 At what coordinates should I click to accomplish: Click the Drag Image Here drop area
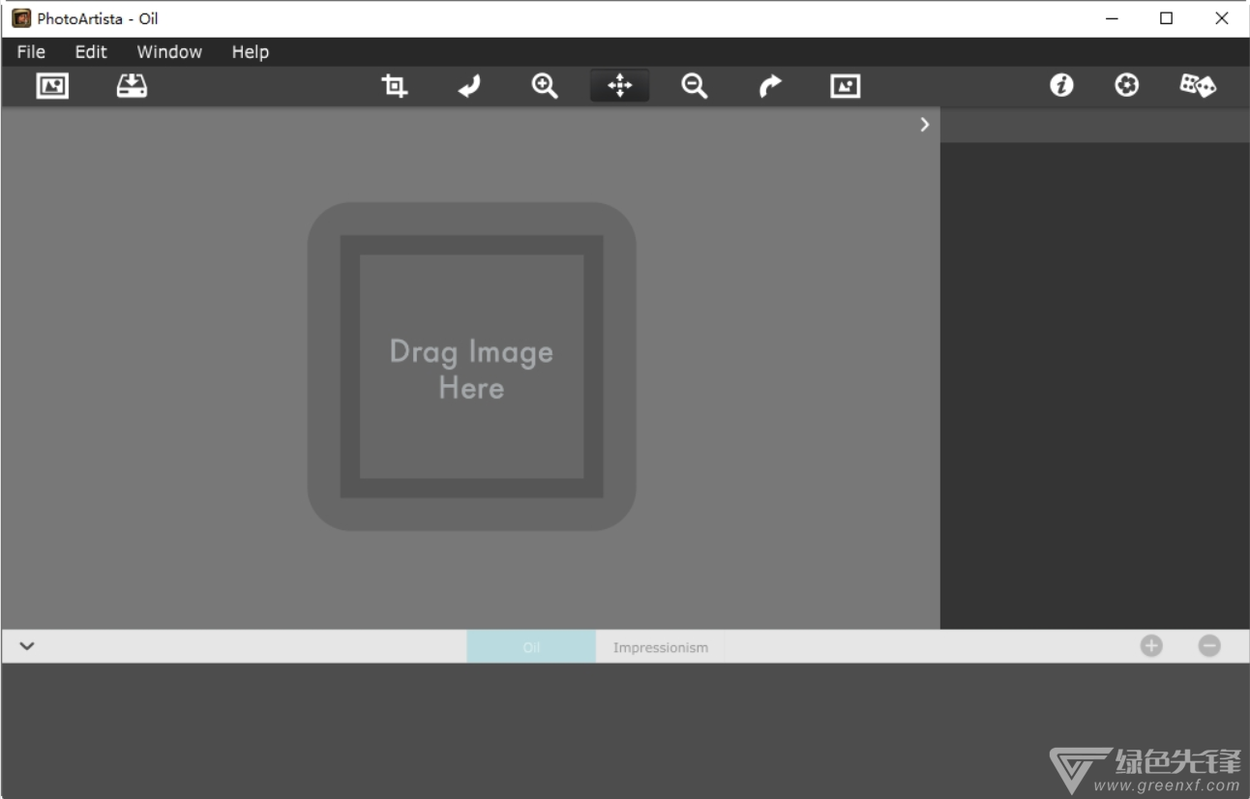click(x=471, y=367)
